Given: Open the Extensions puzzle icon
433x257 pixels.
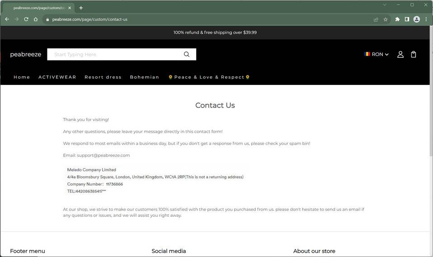Looking at the screenshot, I should pos(397,19).
